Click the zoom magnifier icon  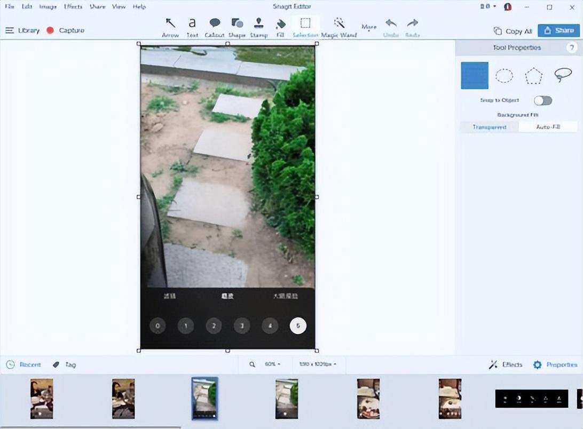coord(252,364)
